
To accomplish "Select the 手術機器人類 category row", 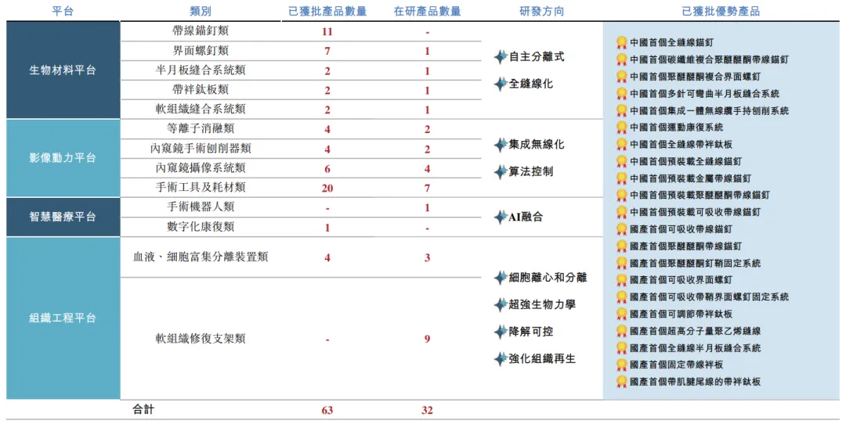I will pyautogui.click(x=201, y=207).
